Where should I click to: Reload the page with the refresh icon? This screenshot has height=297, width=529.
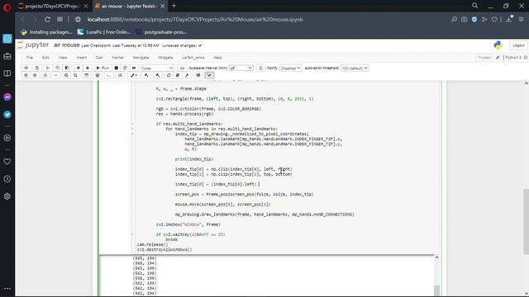pos(48,20)
